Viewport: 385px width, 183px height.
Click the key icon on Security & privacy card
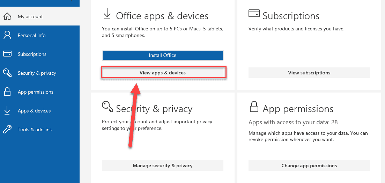click(107, 107)
